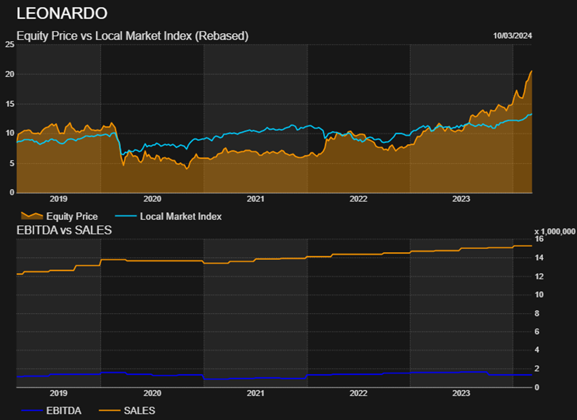Click the 12 value on the sales chart y-axis

(539, 276)
